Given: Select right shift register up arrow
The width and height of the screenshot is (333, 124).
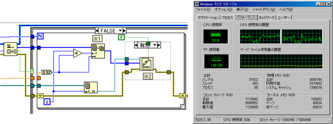Looking at the screenshot, I should tap(183, 96).
